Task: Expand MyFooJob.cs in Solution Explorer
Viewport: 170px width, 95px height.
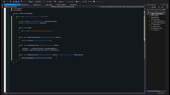Action: pyautogui.click(x=150, y=25)
